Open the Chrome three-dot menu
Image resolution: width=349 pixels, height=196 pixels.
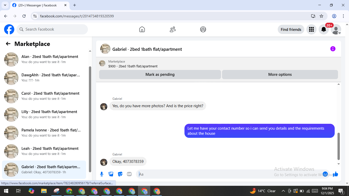coord(343,16)
